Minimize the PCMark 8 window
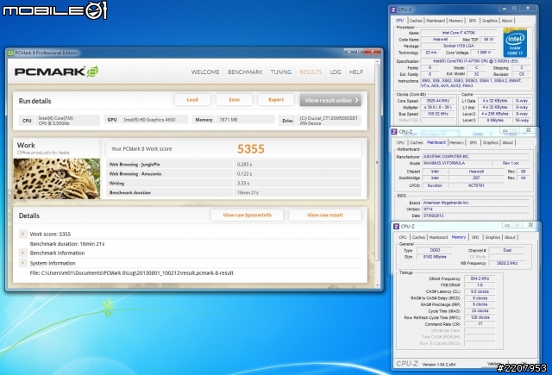This screenshot has width=552, height=375. (348, 52)
